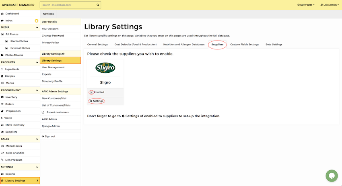Collapse the SETTINGS section

click(x=37, y=167)
